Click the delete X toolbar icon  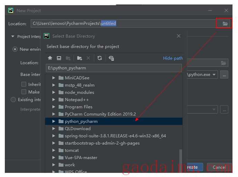(88, 58)
